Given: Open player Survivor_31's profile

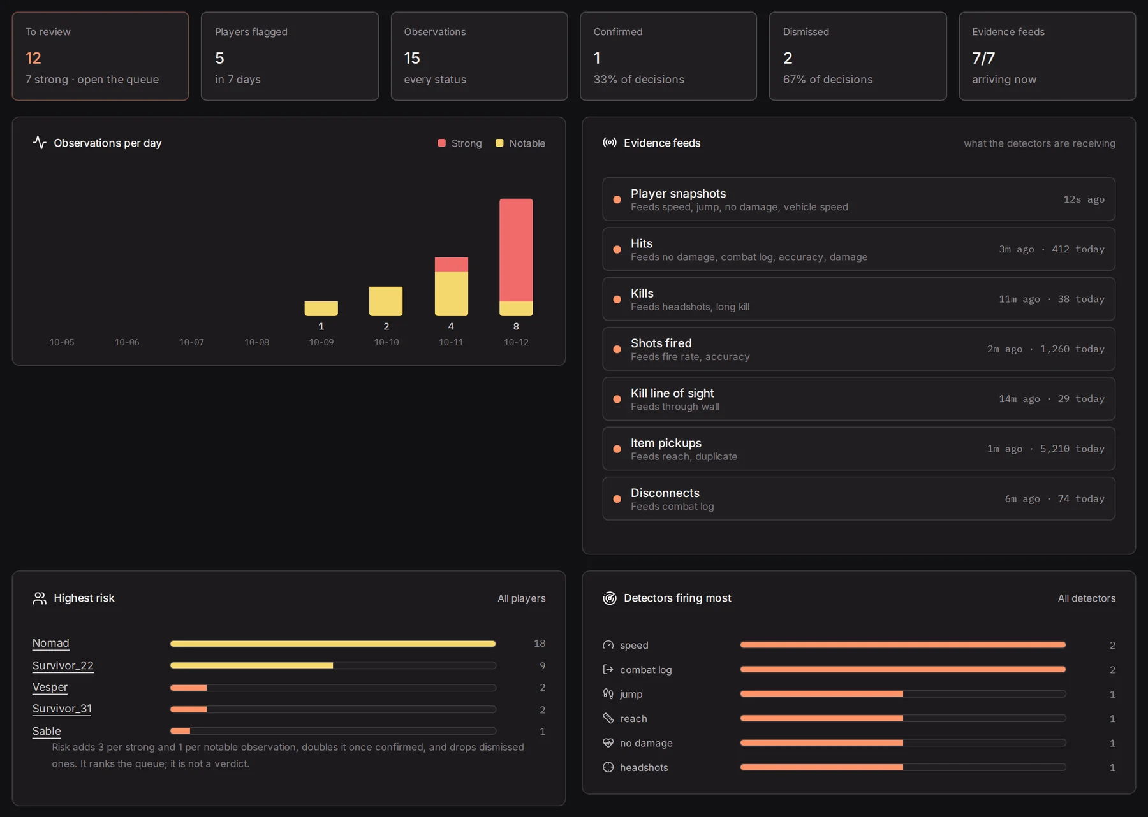Looking at the screenshot, I should click(x=62, y=709).
